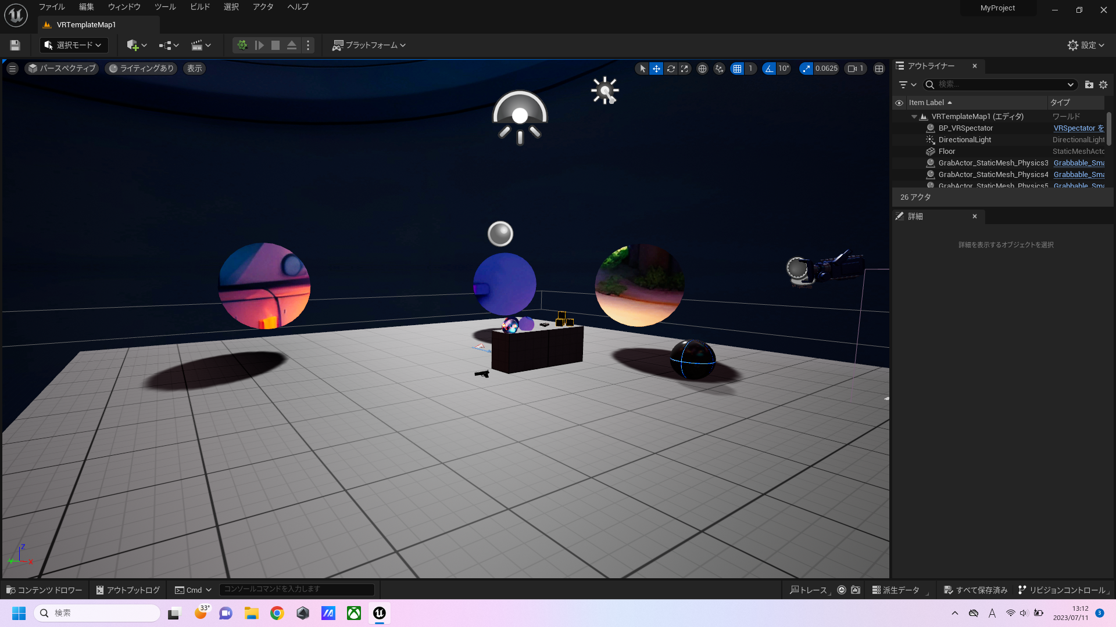Viewport: 1116px width, 627px height.
Task: Collapse the VRTemplateMap1 (エディタ) tree node
Action: click(914, 117)
